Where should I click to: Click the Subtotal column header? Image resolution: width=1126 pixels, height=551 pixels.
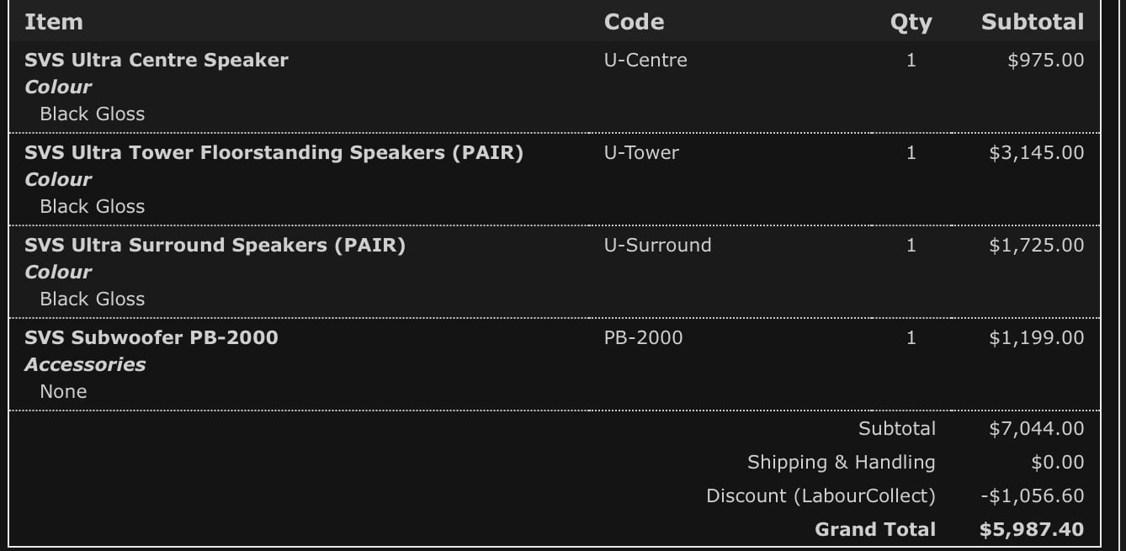[1032, 22]
